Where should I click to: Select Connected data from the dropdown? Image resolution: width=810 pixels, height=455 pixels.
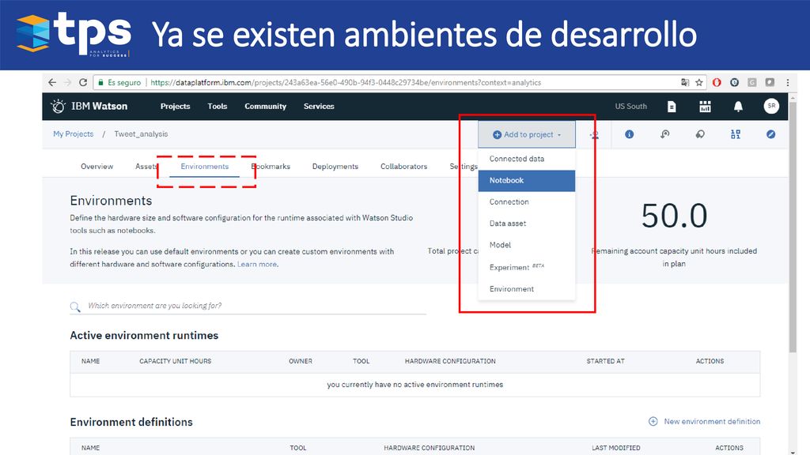coord(526,159)
